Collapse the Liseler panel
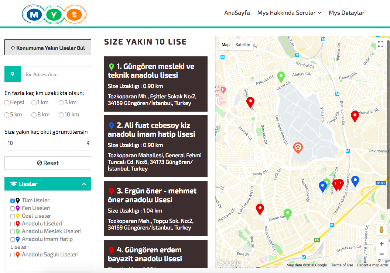The width and height of the screenshot is (390, 273). [84, 184]
